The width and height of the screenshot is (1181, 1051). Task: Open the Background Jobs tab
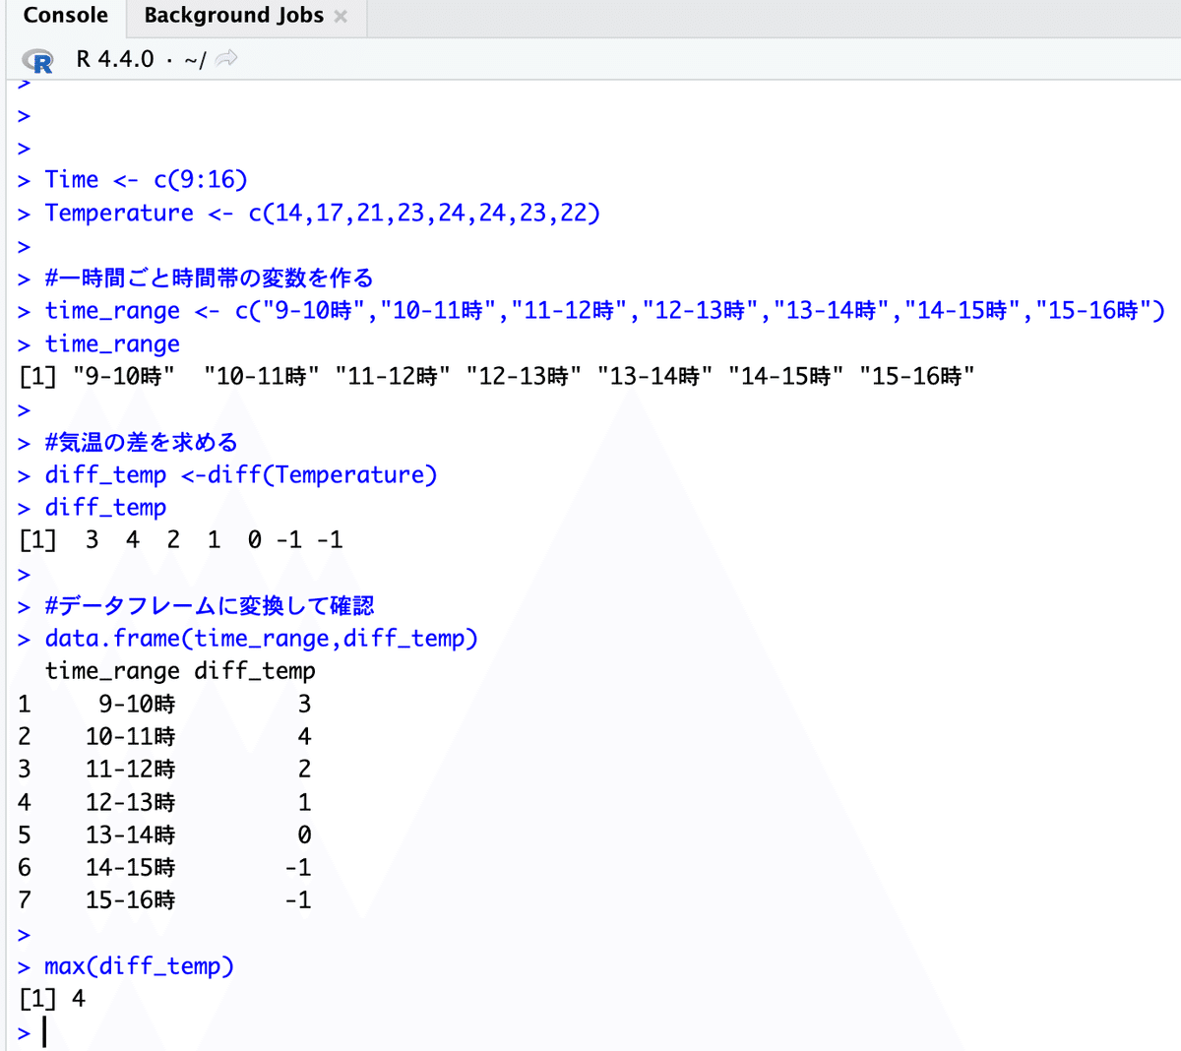click(x=233, y=16)
